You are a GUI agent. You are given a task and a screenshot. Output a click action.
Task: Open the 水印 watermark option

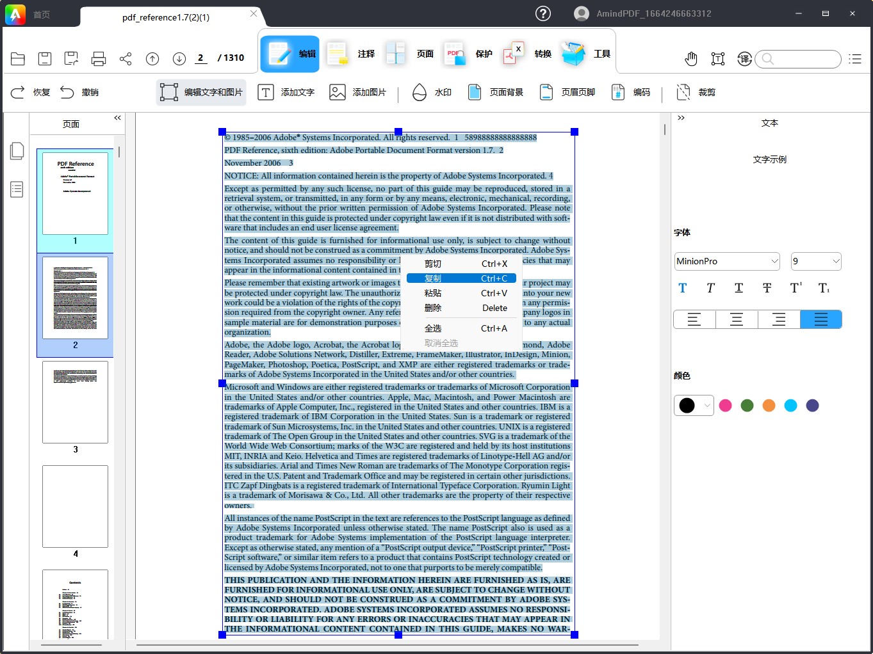[432, 92]
